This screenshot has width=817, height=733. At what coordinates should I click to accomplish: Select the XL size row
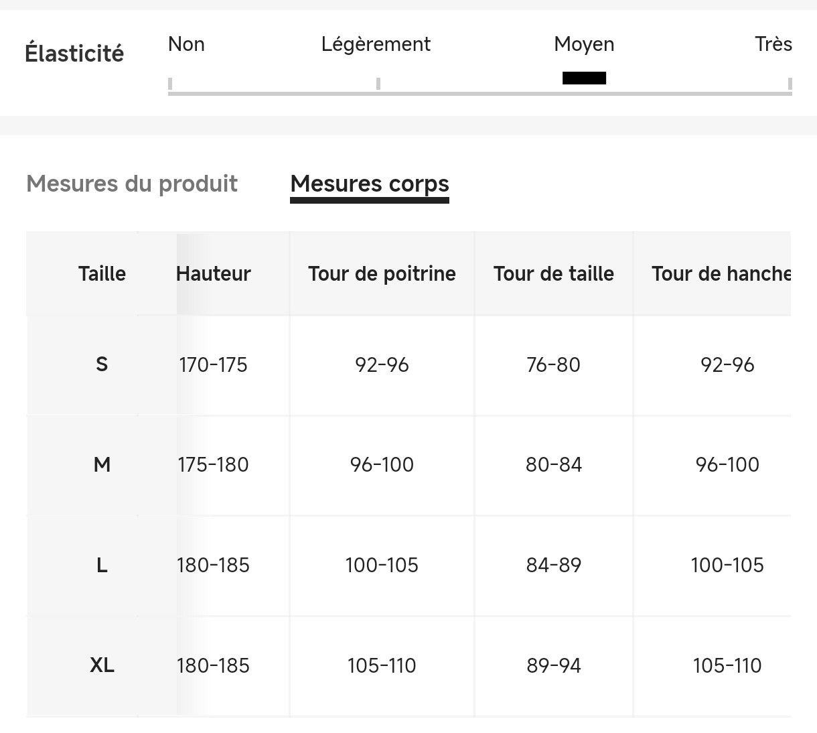tap(102, 665)
